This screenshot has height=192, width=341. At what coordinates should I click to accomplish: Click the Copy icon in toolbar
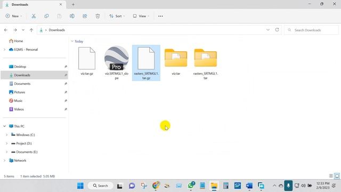(46, 16)
